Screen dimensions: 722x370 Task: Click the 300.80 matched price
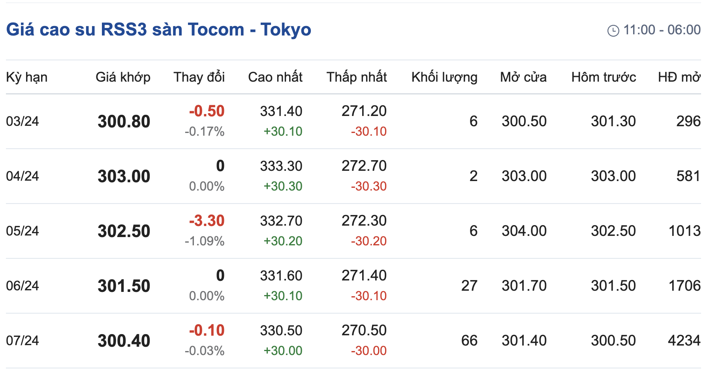[124, 121]
